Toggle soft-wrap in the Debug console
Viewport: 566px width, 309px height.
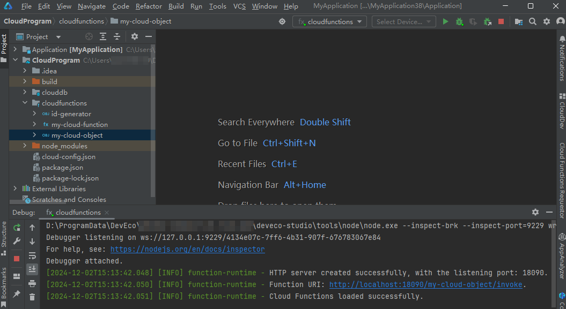32,255
